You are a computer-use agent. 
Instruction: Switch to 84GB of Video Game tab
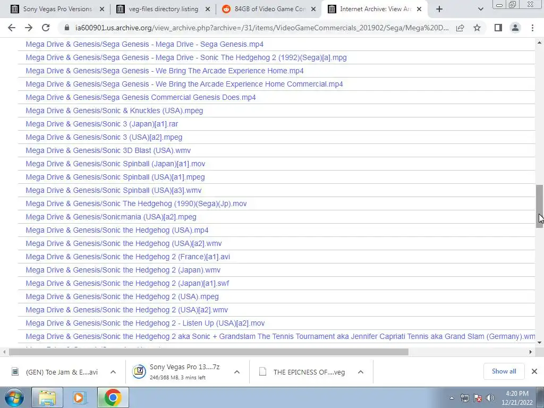point(269,9)
